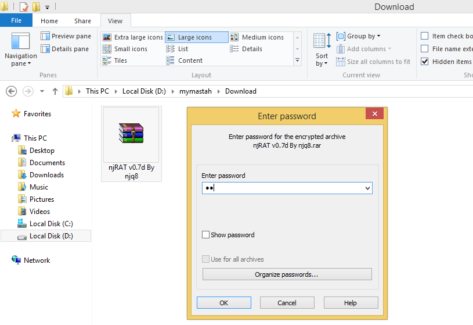The width and height of the screenshot is (473, 325).
Task: Expand breadcrumb arrow after mymastah
Action: tap(218, 91)
